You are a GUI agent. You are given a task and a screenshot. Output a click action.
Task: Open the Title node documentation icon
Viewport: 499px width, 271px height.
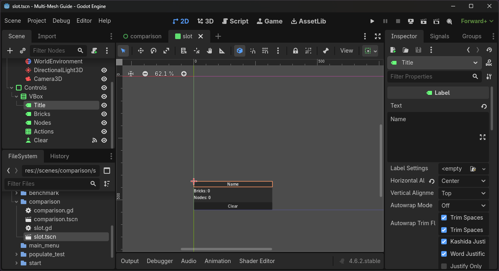(489, 63)
